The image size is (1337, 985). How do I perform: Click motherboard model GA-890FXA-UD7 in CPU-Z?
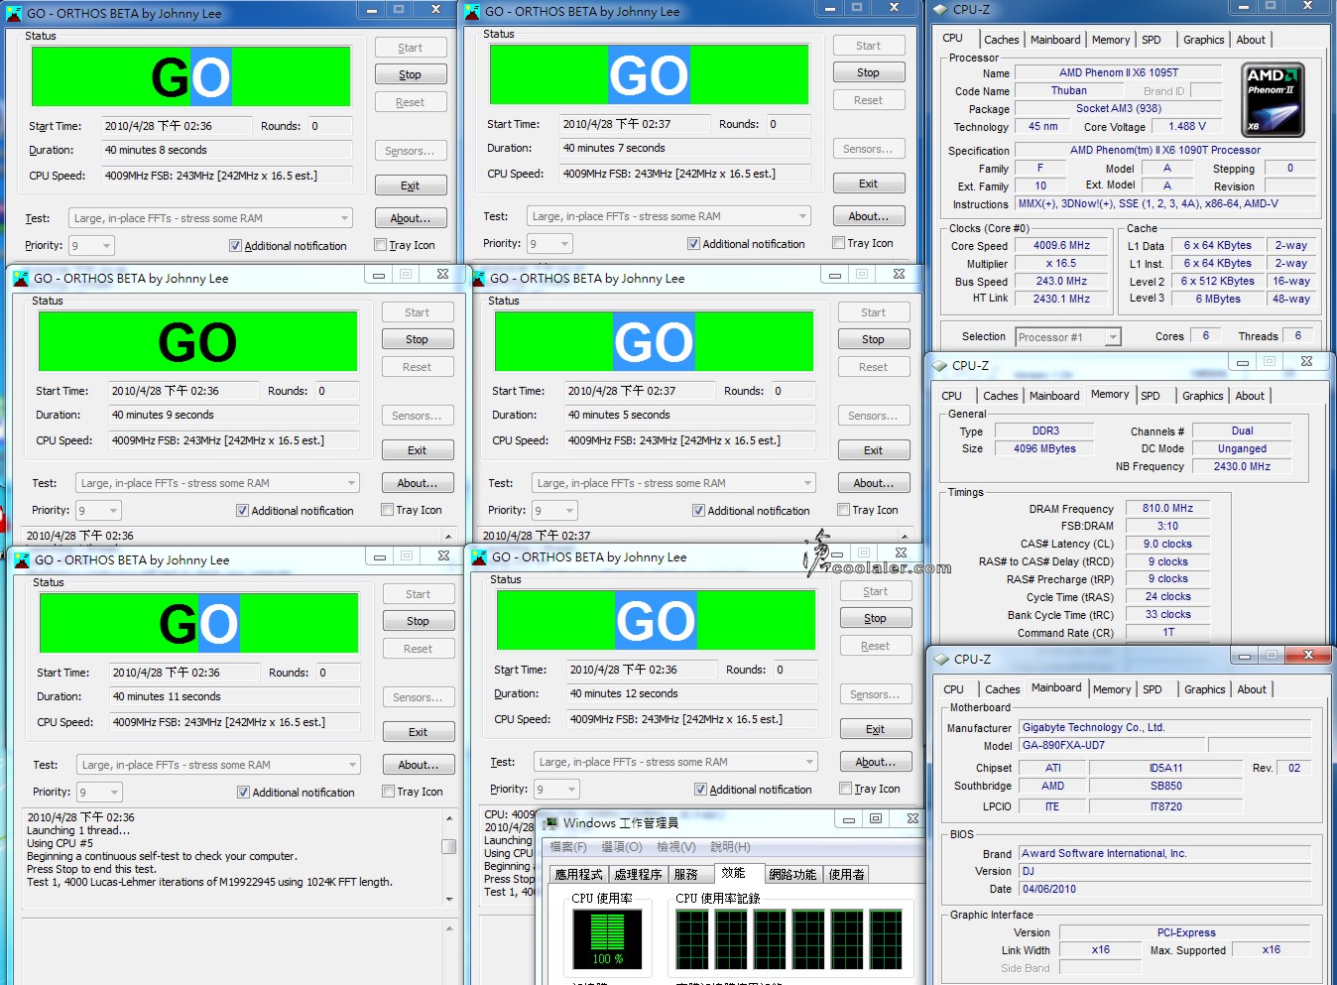1111,745
